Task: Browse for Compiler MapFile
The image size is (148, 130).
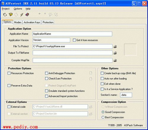Action: (x=115, y=60)
